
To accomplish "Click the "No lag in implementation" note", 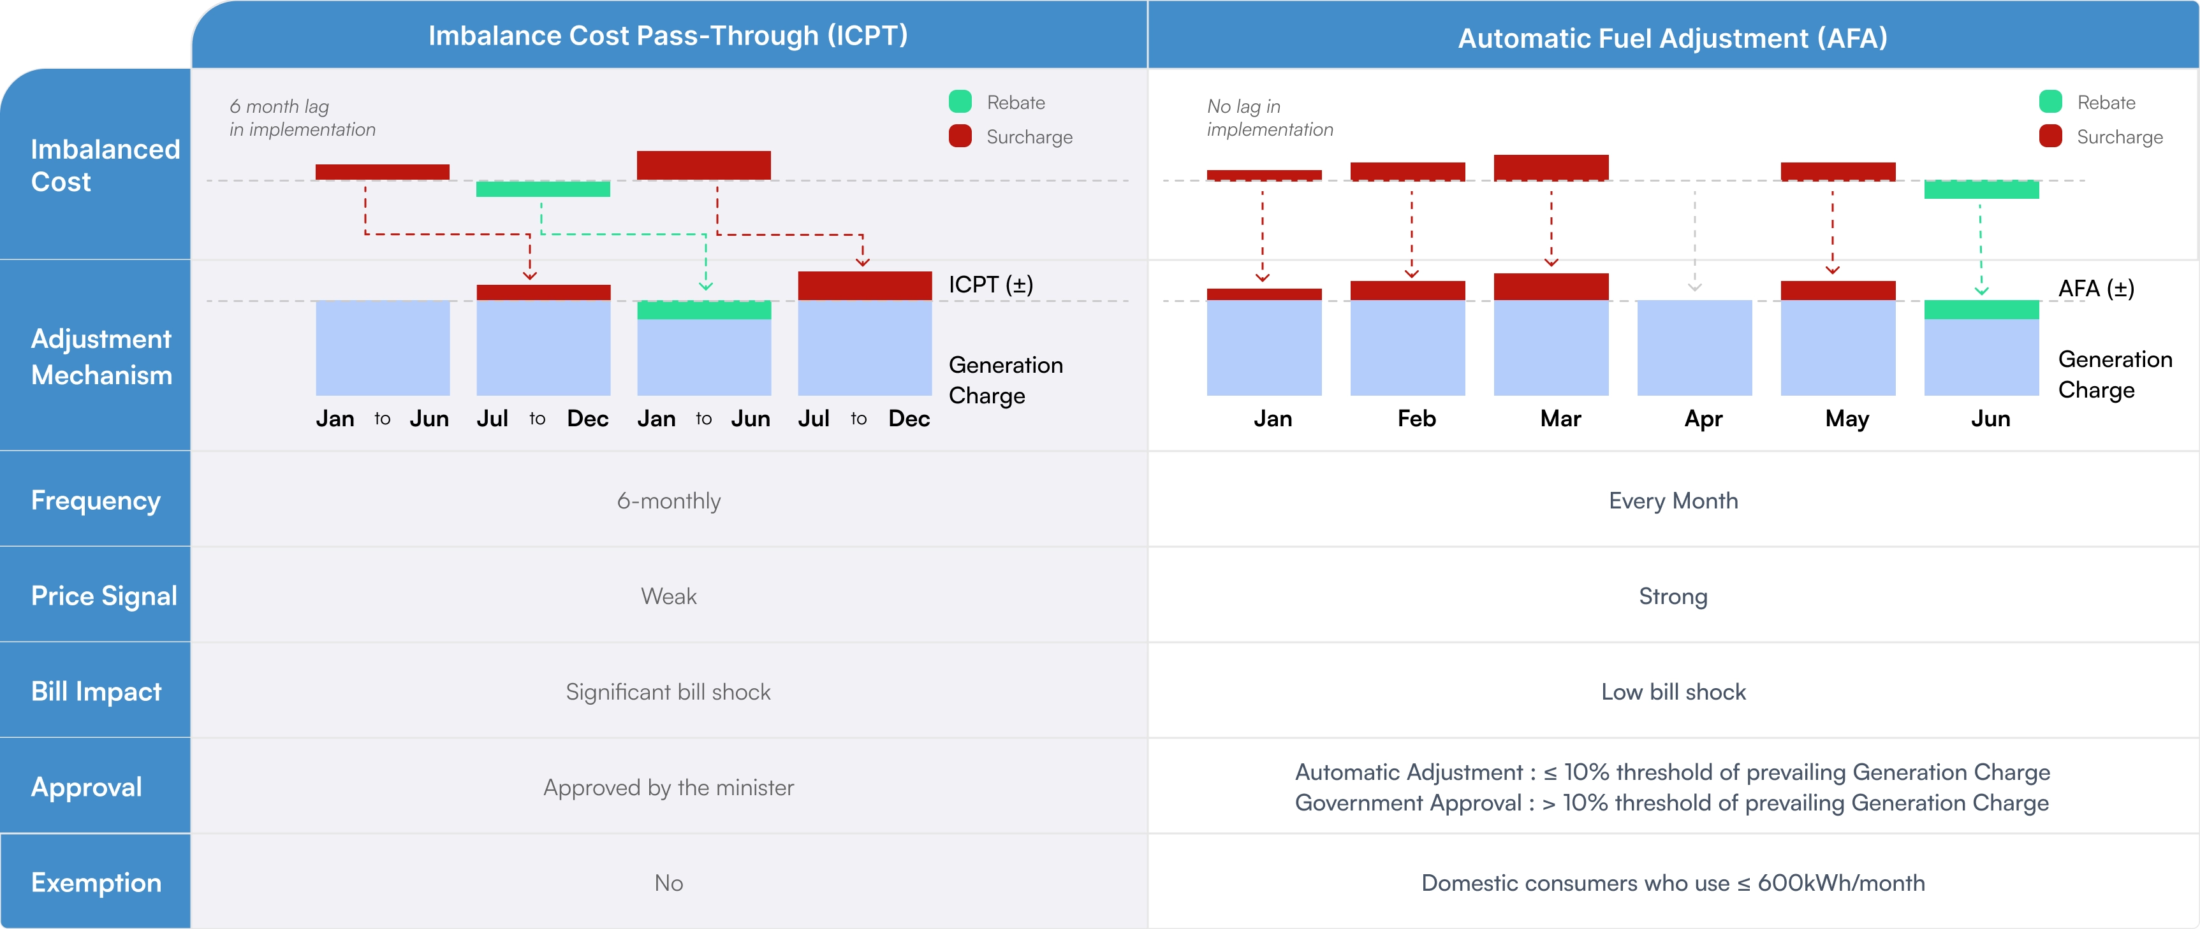I will [x=1269, y=118].
